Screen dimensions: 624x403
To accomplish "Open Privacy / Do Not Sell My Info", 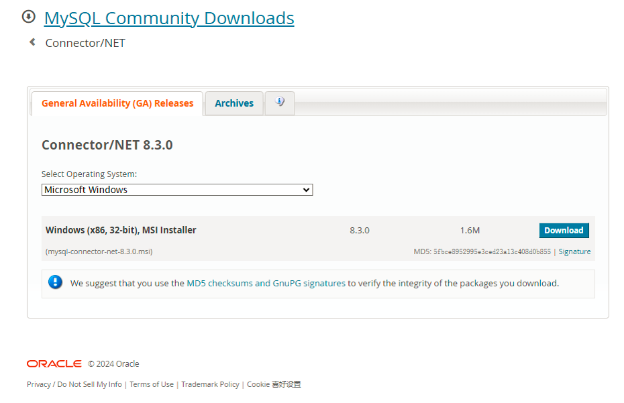I will pos(74,384).
